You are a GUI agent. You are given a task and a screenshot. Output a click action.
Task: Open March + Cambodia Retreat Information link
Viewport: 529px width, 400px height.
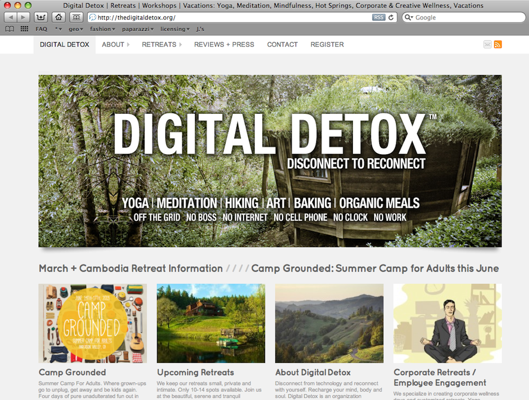click(x=131, y=268)
